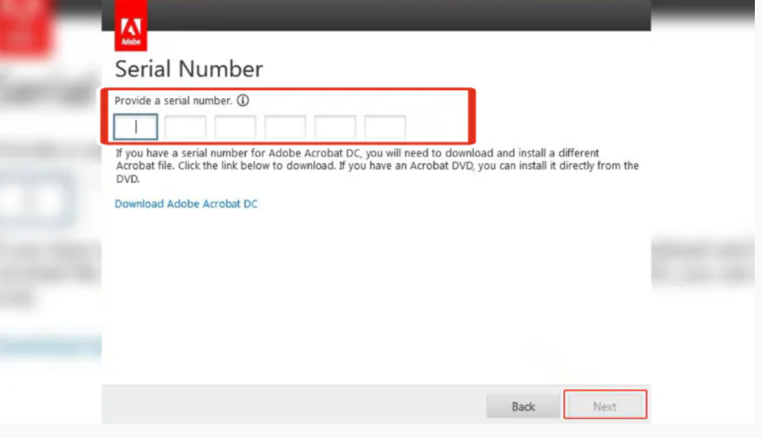Open the serial number info icon
762x438 pixels.
pos(243,100)
